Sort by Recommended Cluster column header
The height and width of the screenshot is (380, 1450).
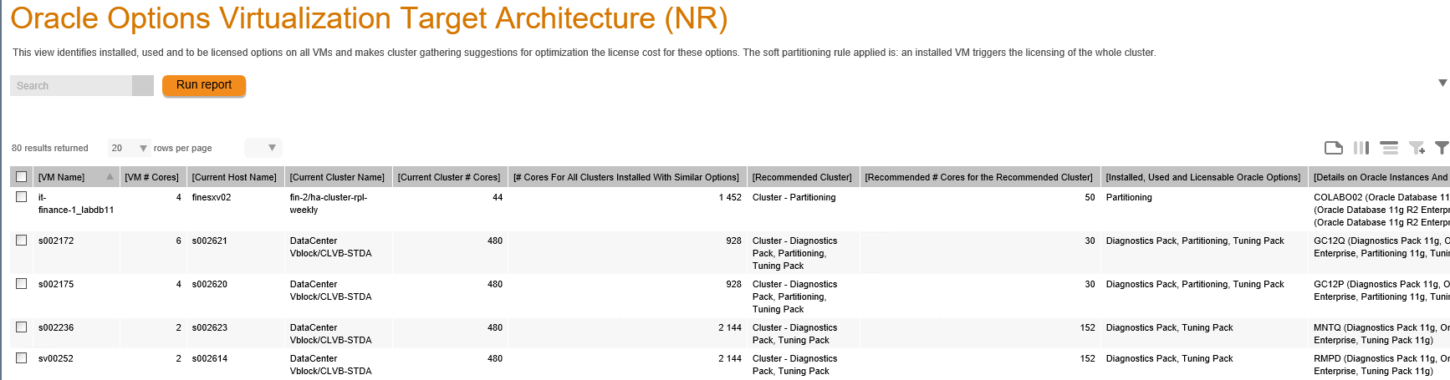coord(802,177)
